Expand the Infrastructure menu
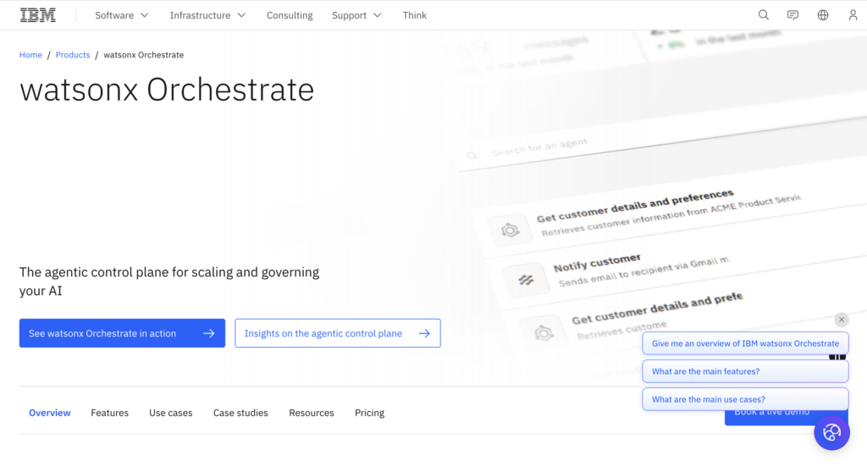This screenshot has height=466, width=867. (207, 15)
